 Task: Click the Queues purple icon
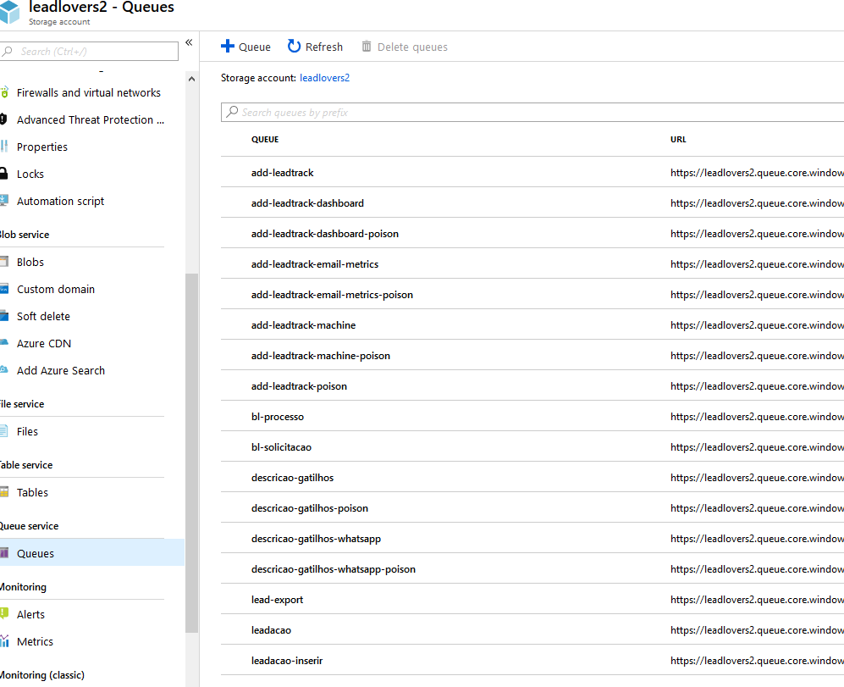click(x=3, y=553)
